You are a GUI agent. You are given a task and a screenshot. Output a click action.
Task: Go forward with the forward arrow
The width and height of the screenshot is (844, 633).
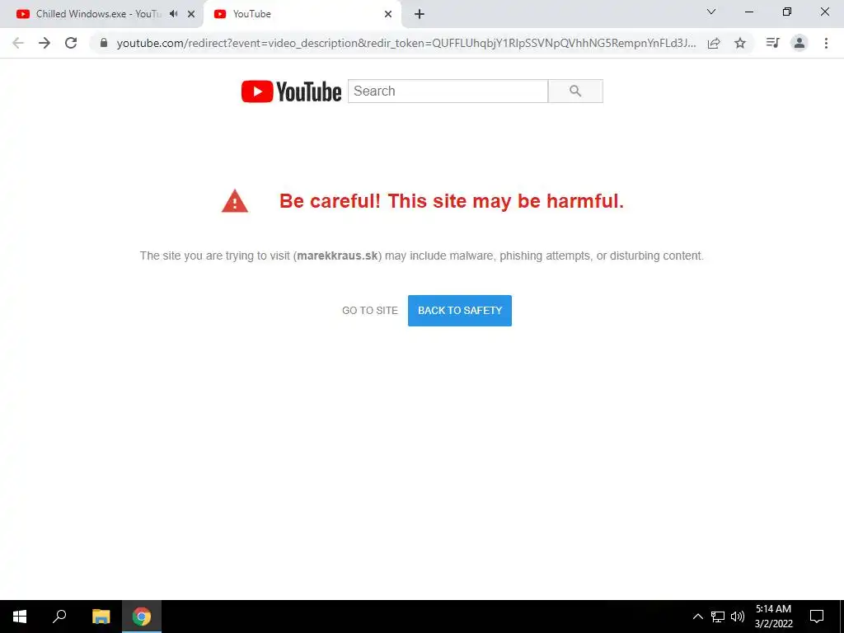[45, 43]
